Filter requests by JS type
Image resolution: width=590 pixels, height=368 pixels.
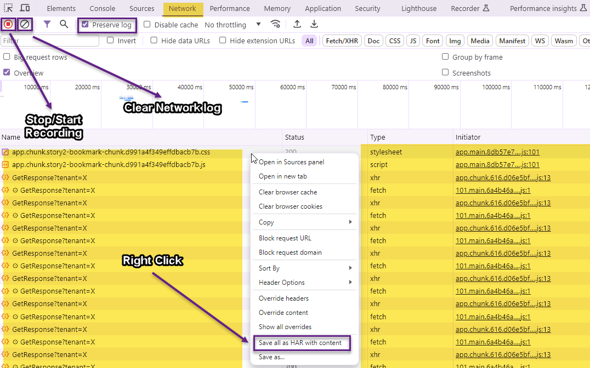[x=413, y=41]
